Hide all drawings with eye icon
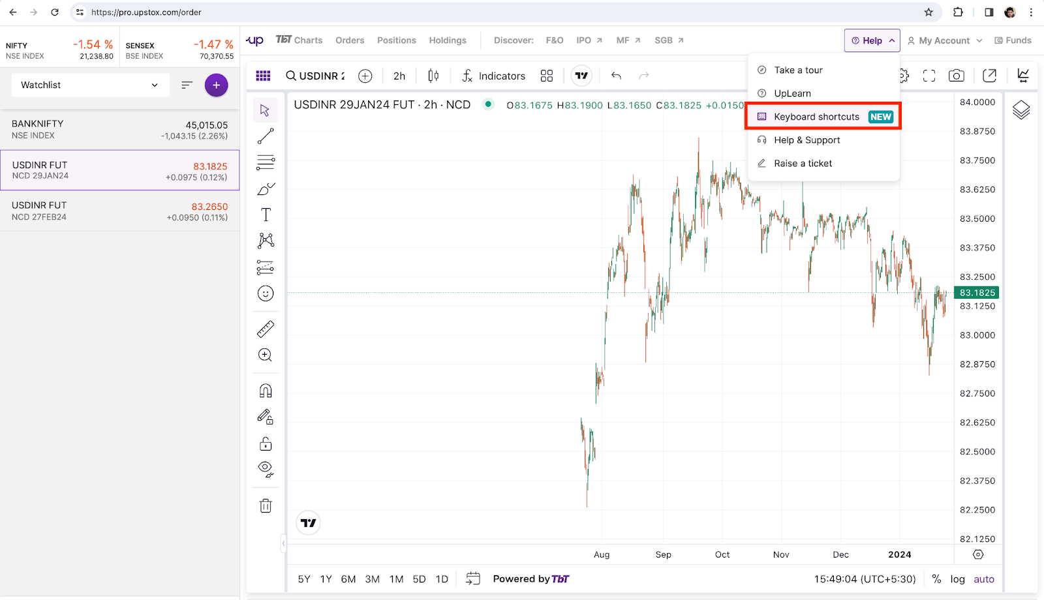The image size is (1044, 600). pyautogui.click(x=266, y=469)
